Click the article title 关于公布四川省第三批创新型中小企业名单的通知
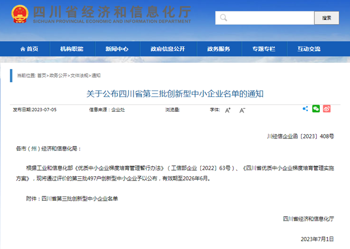Image resolution: width=350 pixels, height=249 pixels. point(175,94)
